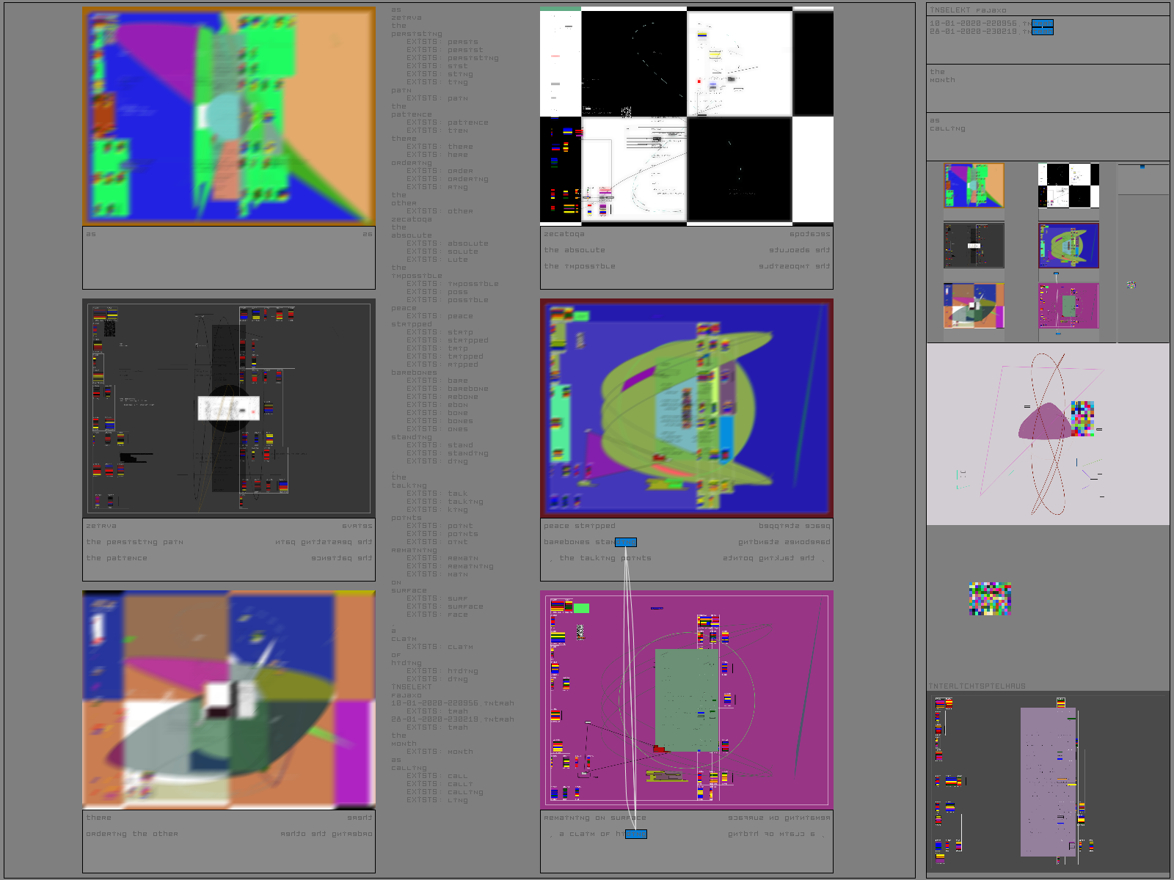Select the red block in the magenta panel
This screenshot has width=1174, height=880.
659,749
